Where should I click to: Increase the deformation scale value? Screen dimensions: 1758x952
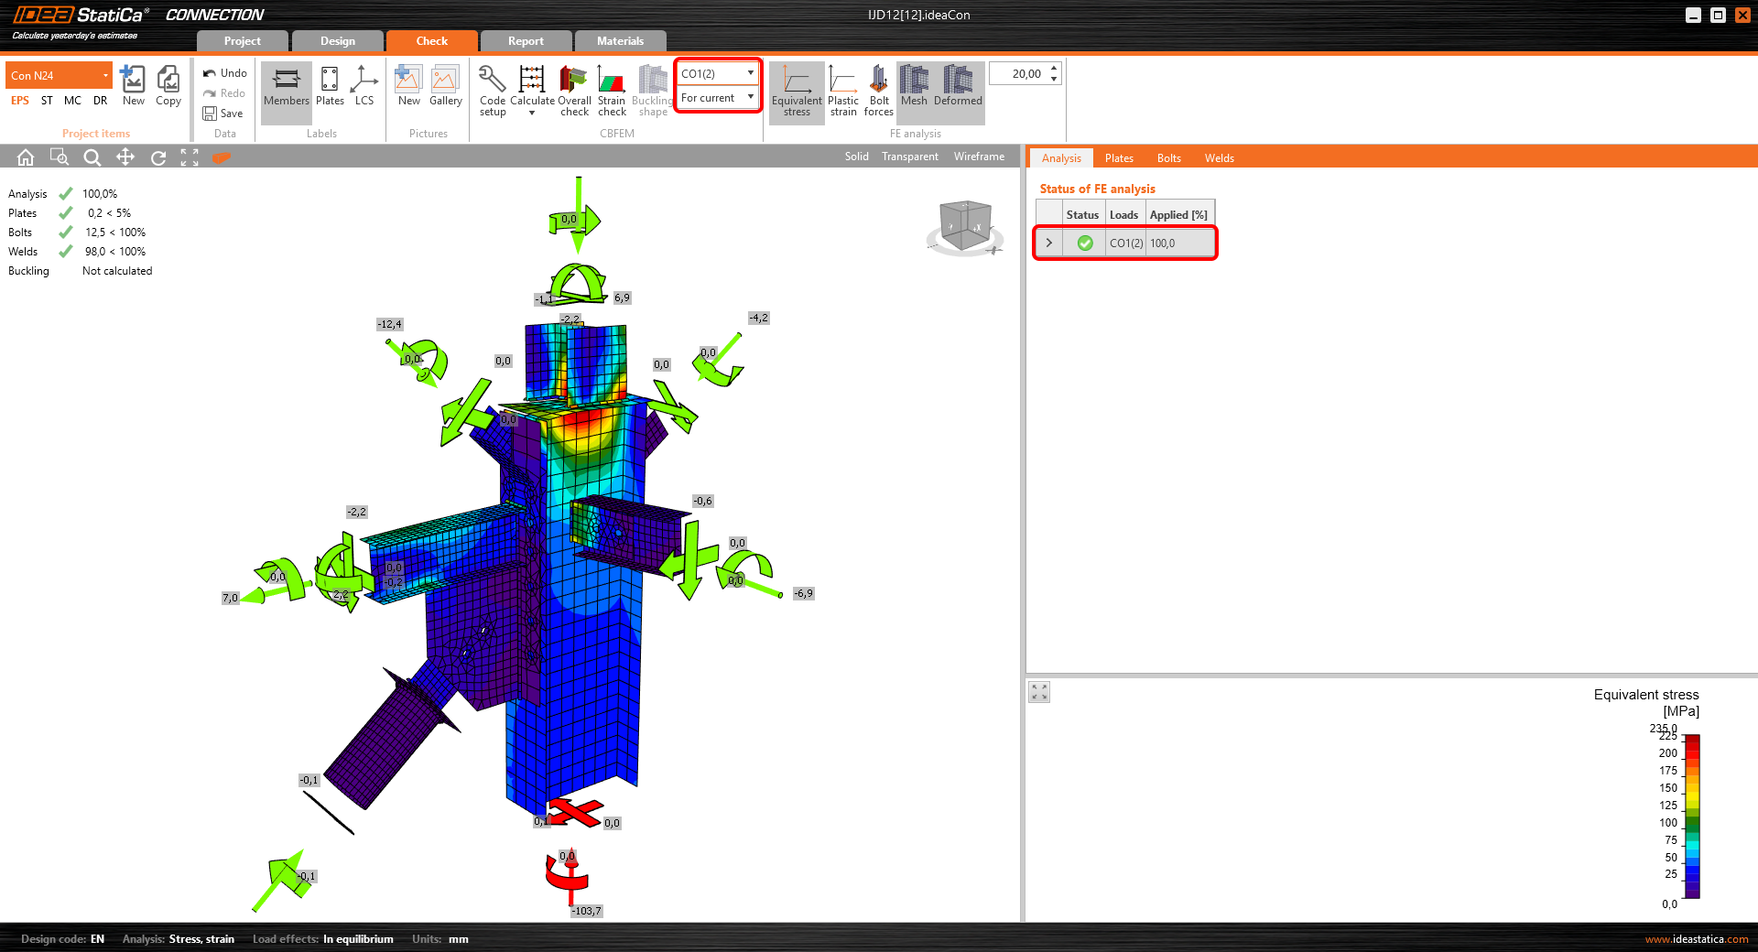[1055, 68]
